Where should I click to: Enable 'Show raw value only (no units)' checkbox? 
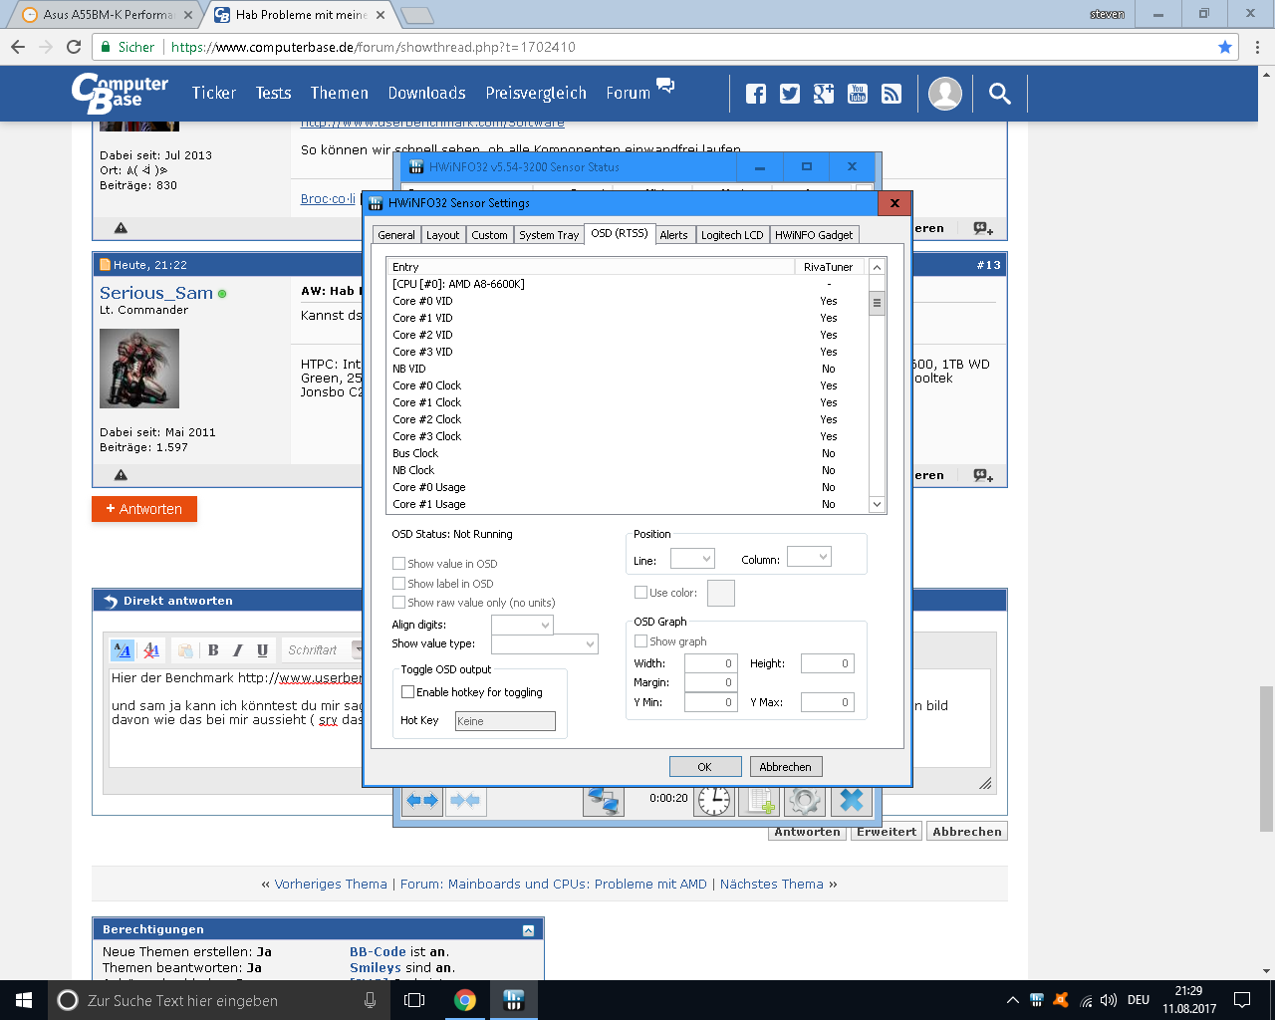[x=398, y=603]
